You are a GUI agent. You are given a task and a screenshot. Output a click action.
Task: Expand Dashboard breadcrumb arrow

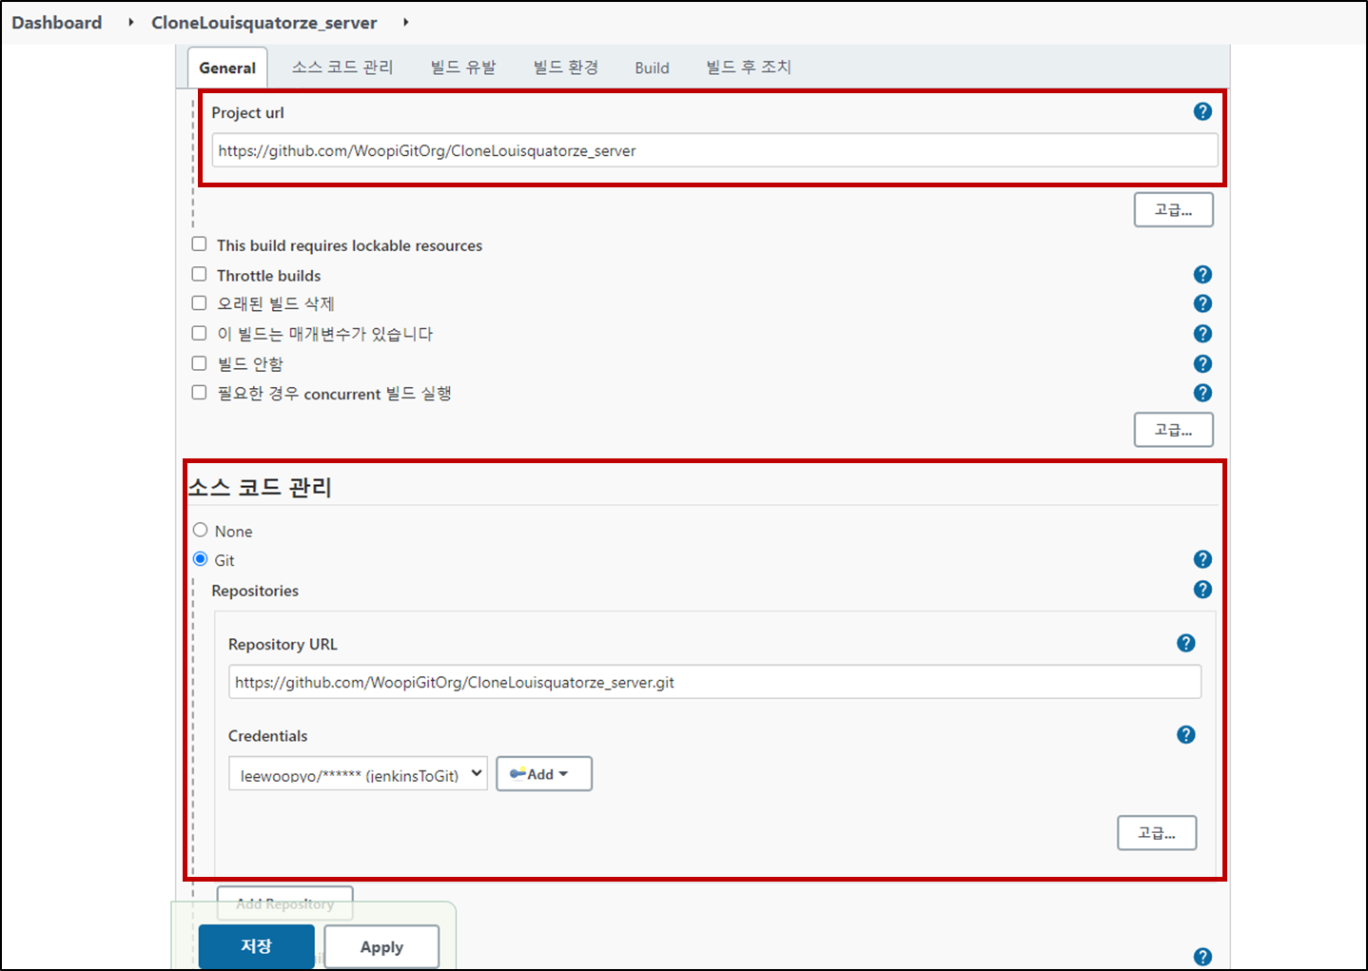(x=130, y=22)
